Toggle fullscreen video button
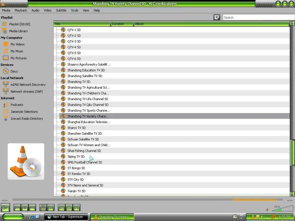This screenshot has width=295, height=221. pyautogui.click(x=43, y=208)
